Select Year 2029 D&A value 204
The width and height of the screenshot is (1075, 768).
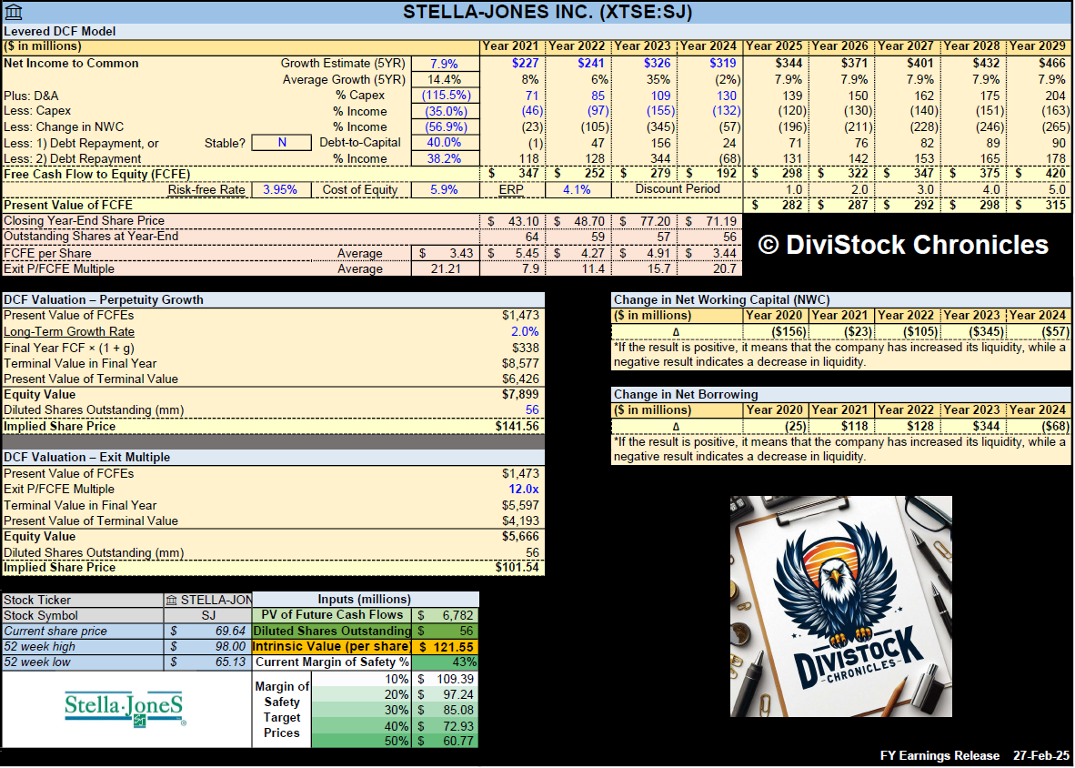tap(1040, 96)
